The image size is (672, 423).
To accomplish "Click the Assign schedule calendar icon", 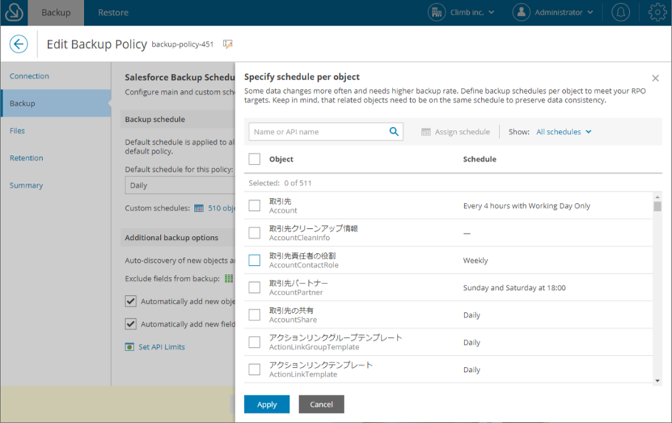I will point(426,131).
